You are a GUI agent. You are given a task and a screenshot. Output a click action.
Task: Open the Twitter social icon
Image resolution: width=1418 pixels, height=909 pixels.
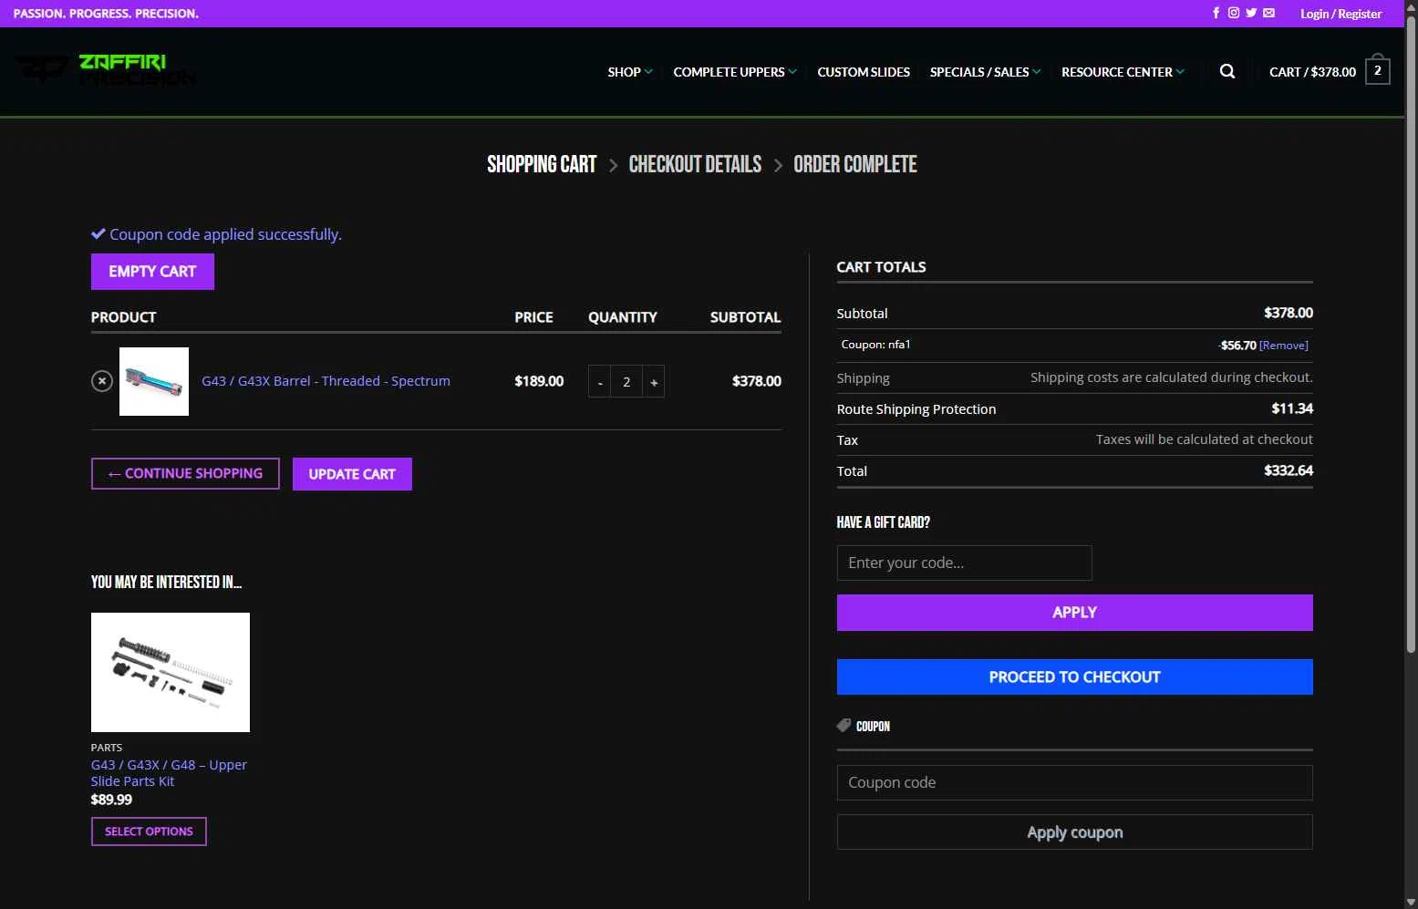pos(1251,13)
